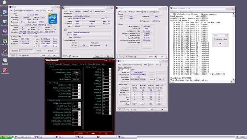Image resolution: width=247 pixels, height=139 pixels.
Task: Expand the Selection processor dropdown in CPU-Z
Action: [32, 51]
